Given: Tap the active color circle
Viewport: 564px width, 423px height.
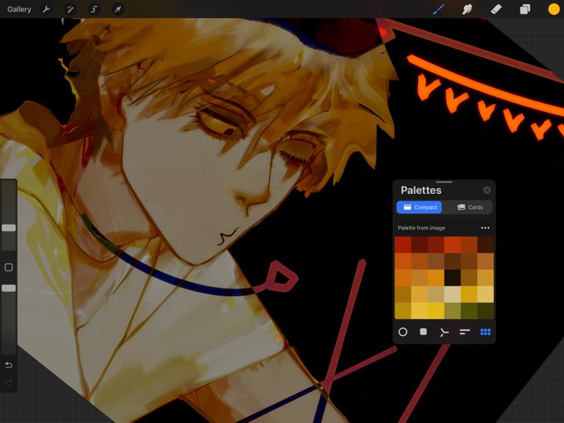Looking at the screenshot, I should (x=553, y=9).
